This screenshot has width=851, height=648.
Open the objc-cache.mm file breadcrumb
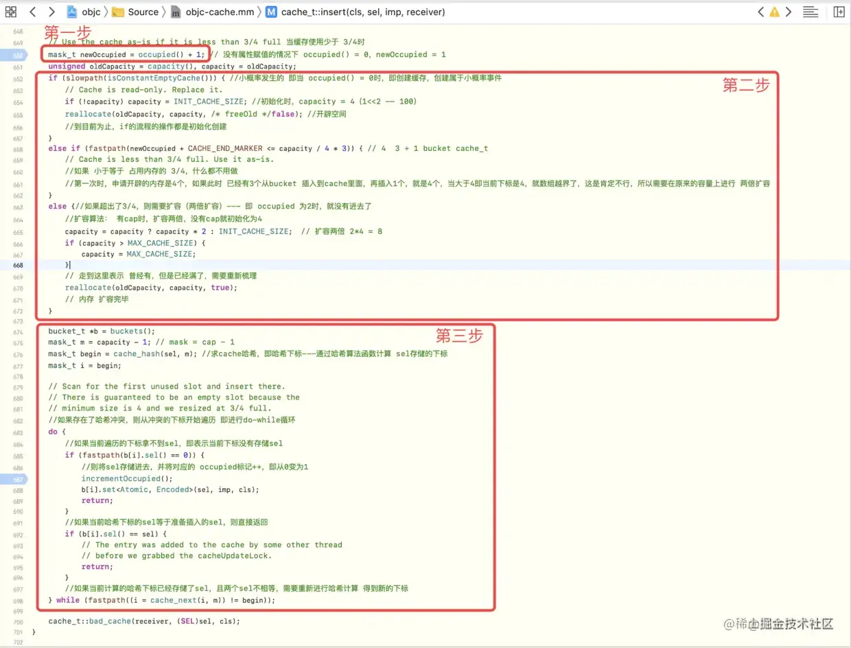point(212,12)
